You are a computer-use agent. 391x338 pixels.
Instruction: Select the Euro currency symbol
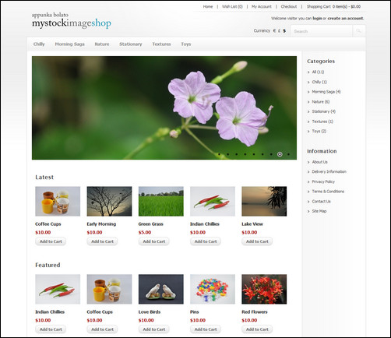point(274,30)
